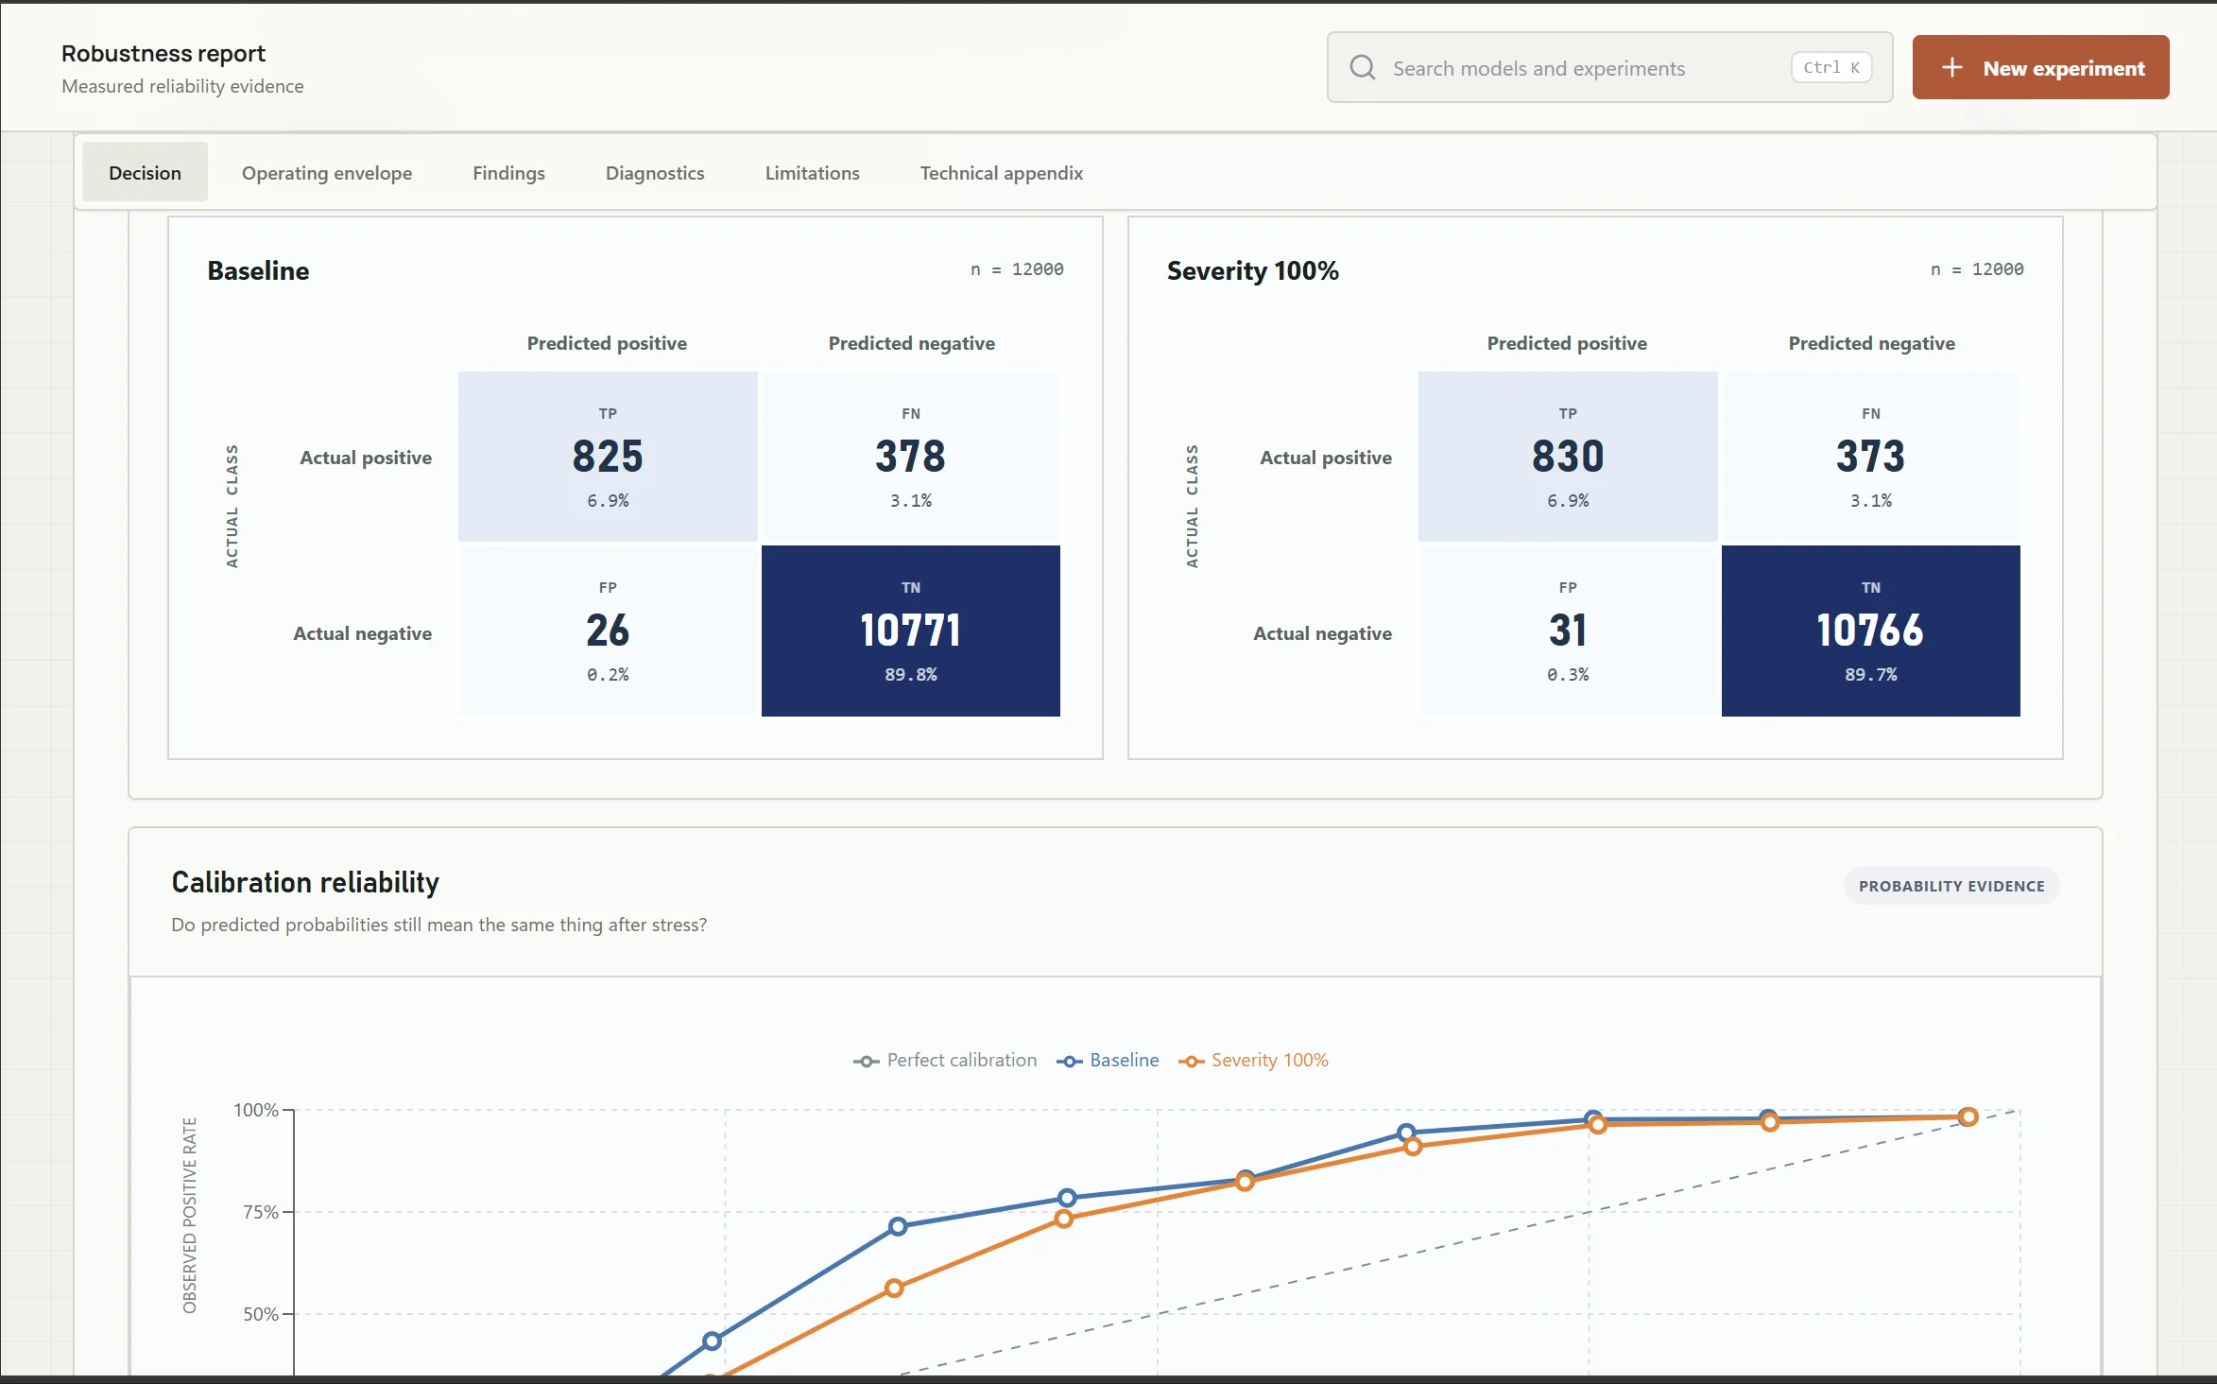The width and height of the screenshot is (2217, 1384).
Task: Select Baseline FP cell showing 26
Action: tap(608, 631)
